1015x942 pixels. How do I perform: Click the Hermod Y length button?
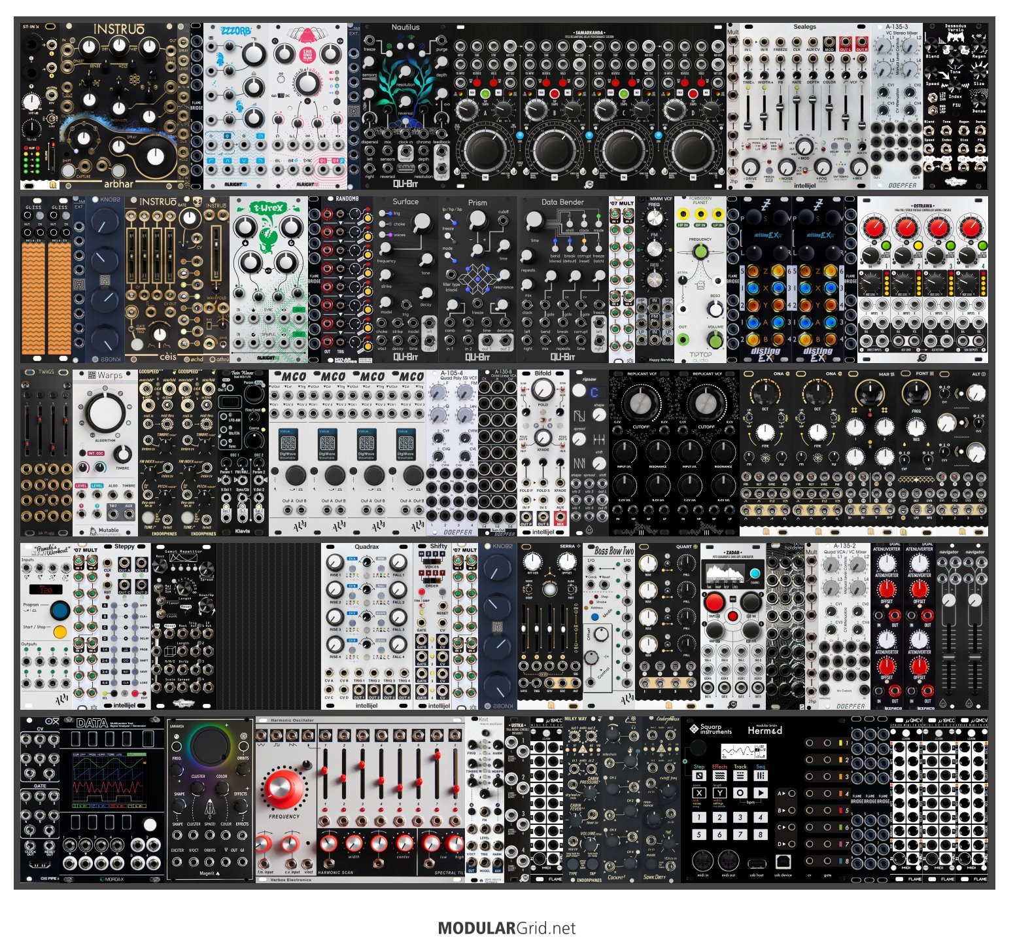click(x=719, y=793)
